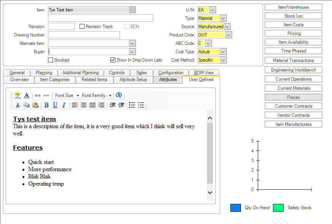Open the text highlight color tool
The height and width of the screenshot is (224, 332).
pyautogui.click(x=18, y=95)
